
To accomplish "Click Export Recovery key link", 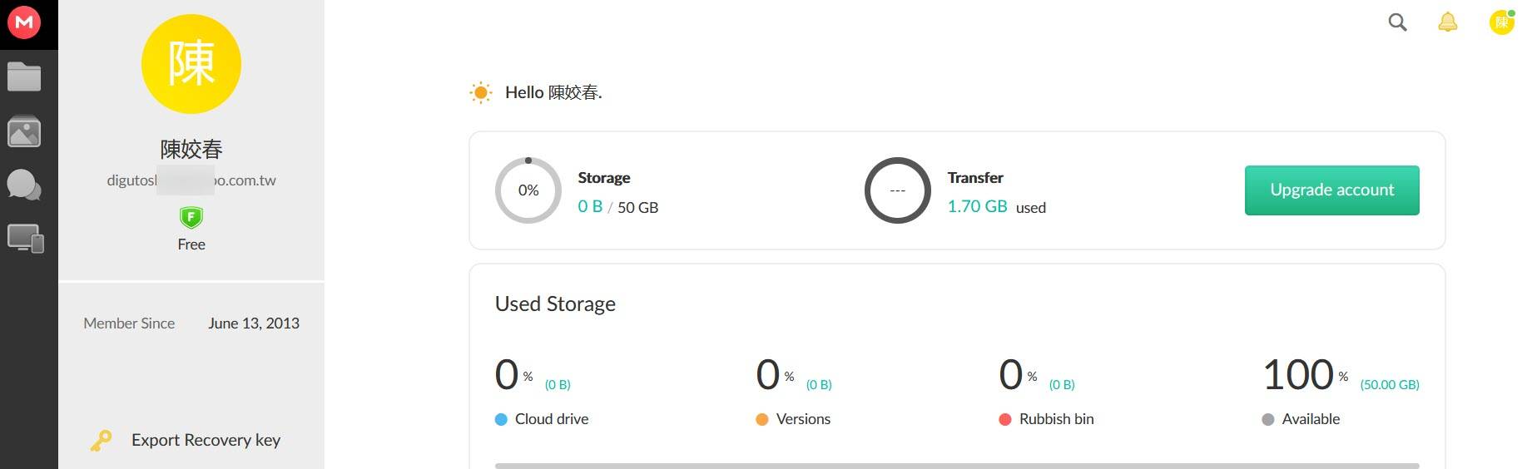I will tap(206, 440).
